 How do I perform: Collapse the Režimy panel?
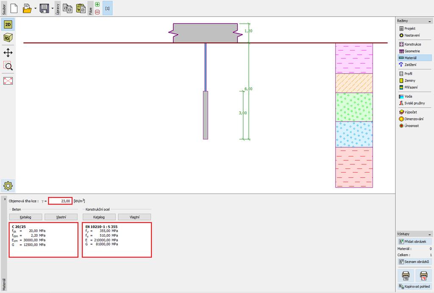coord(430,21)
